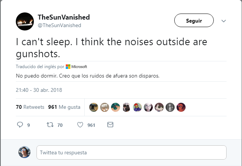
Task: Click the @TheSunVanished handle
Action: (x=59, y=25)
